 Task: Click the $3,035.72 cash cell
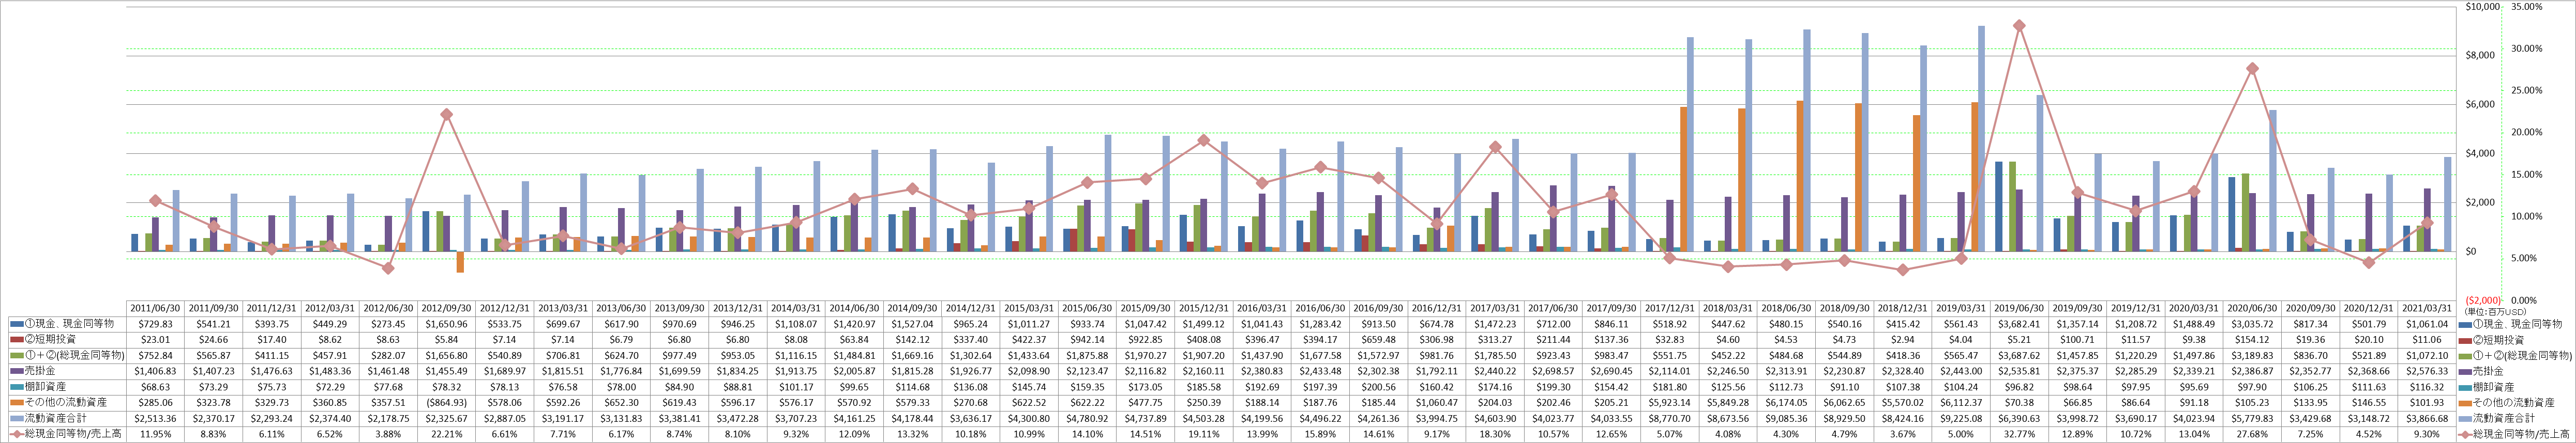tap(2253, 324)
